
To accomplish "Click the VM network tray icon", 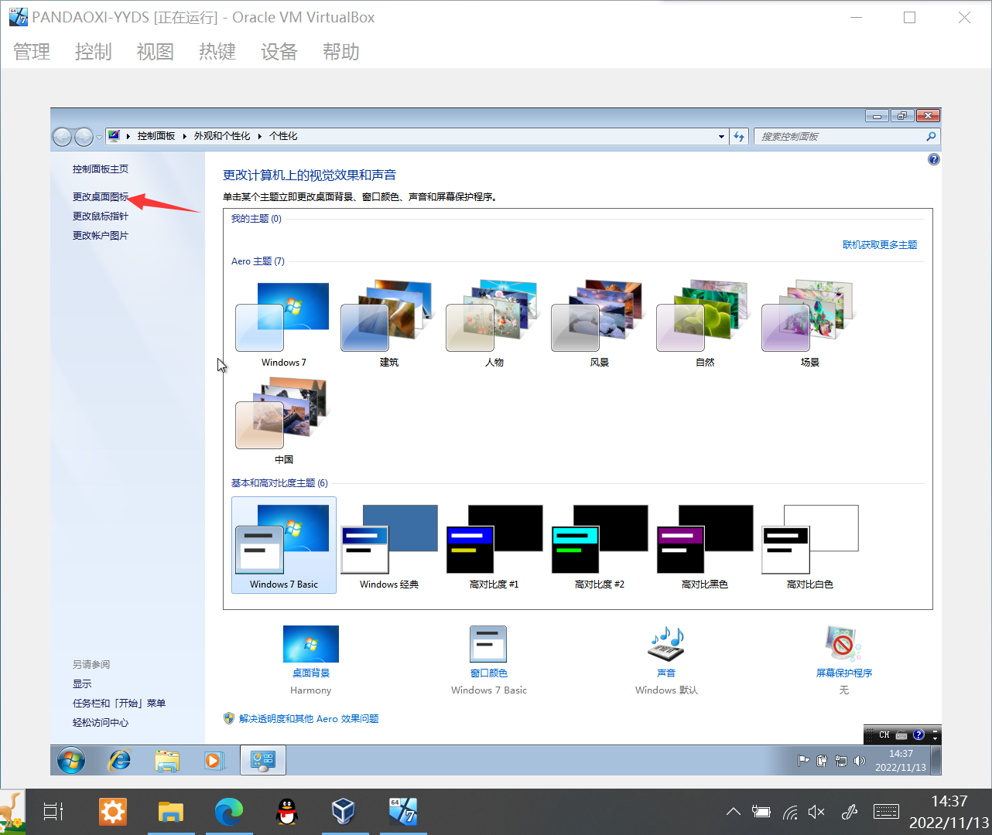I will [841, 761].
